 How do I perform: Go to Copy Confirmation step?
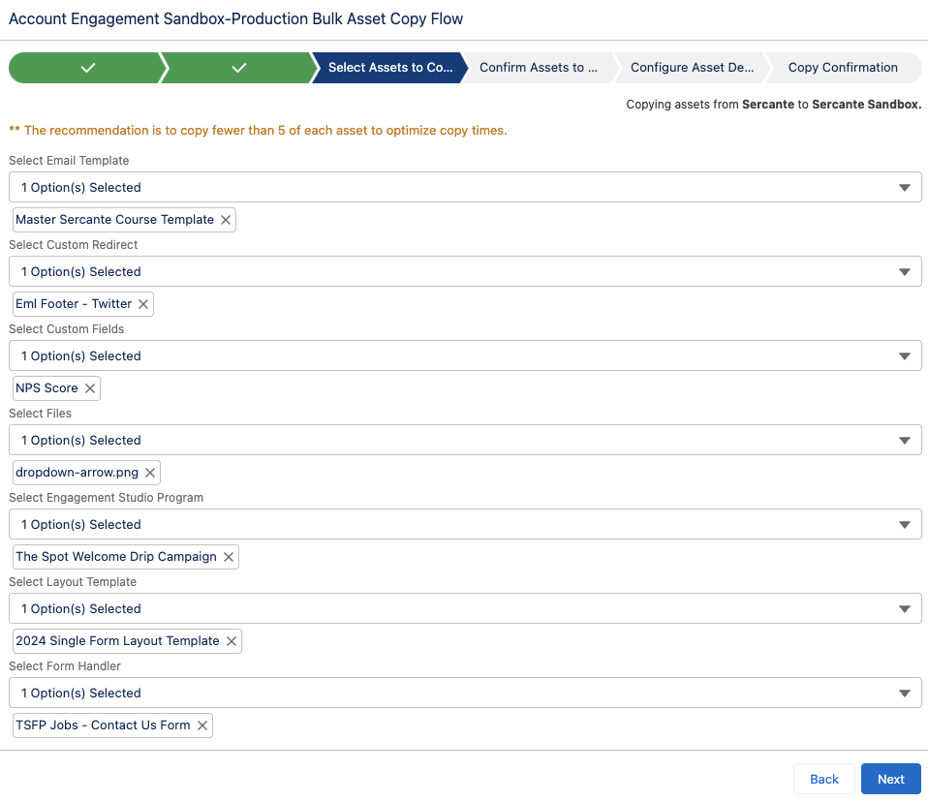843,68
